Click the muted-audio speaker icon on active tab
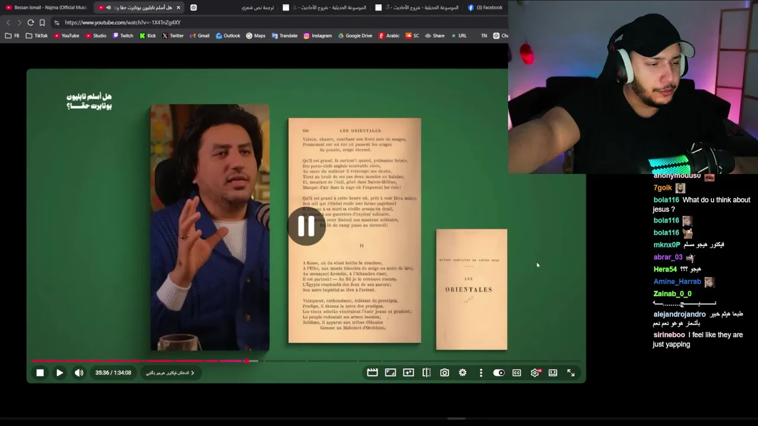The image size is (758, 426). 108,8
